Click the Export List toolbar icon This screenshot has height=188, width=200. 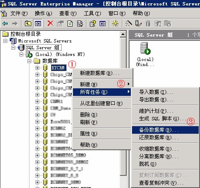coord(80,24)
